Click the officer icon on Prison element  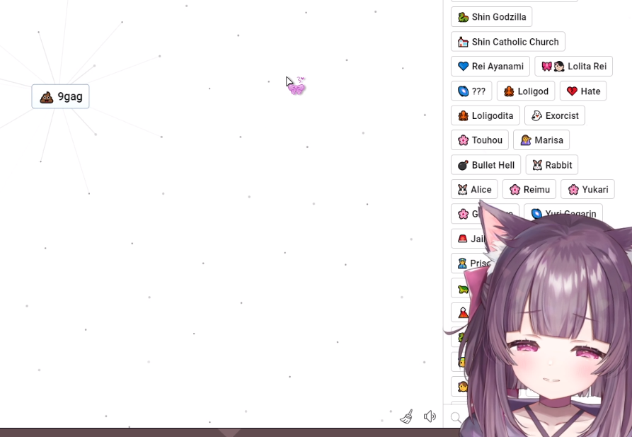tap(462, 263)
